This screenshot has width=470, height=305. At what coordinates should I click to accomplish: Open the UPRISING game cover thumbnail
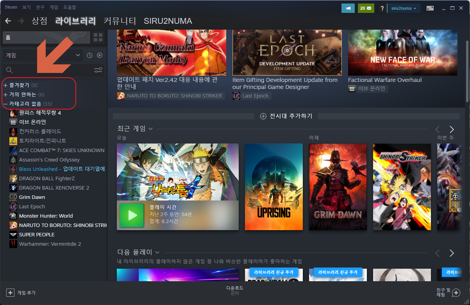(x=274, y=187)
